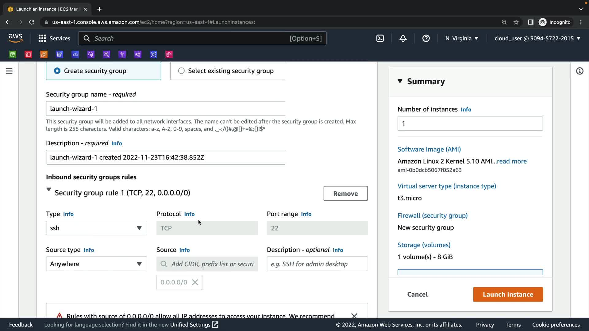Open the info panel circle icon
Screen dimensions: 589x331
tap(579, 71)
